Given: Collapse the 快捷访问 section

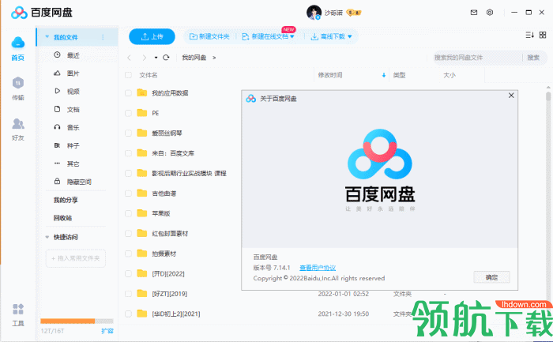Looking at the screenshot, I should (x=47, y=237).
